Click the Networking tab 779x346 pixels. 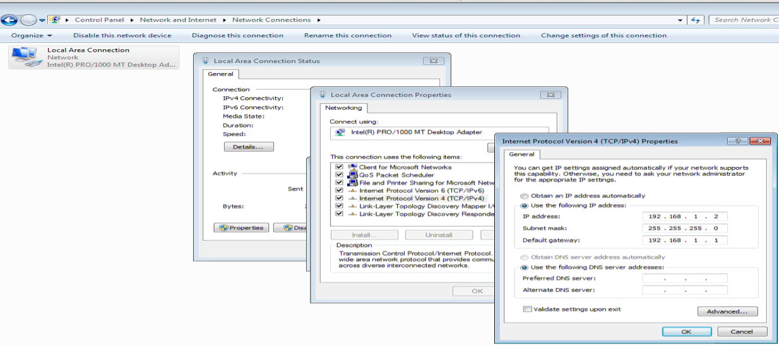343,108
